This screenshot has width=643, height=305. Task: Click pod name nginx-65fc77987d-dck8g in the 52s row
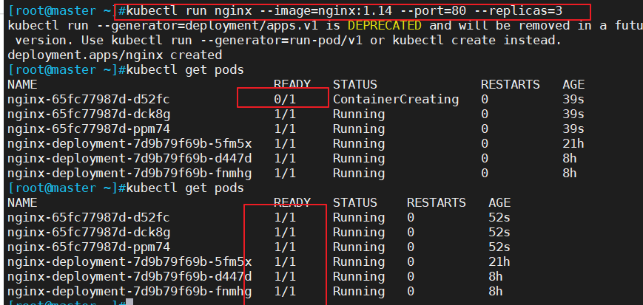tap(89, 232)
